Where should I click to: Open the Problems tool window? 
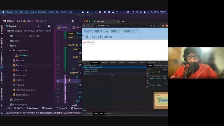32,108
